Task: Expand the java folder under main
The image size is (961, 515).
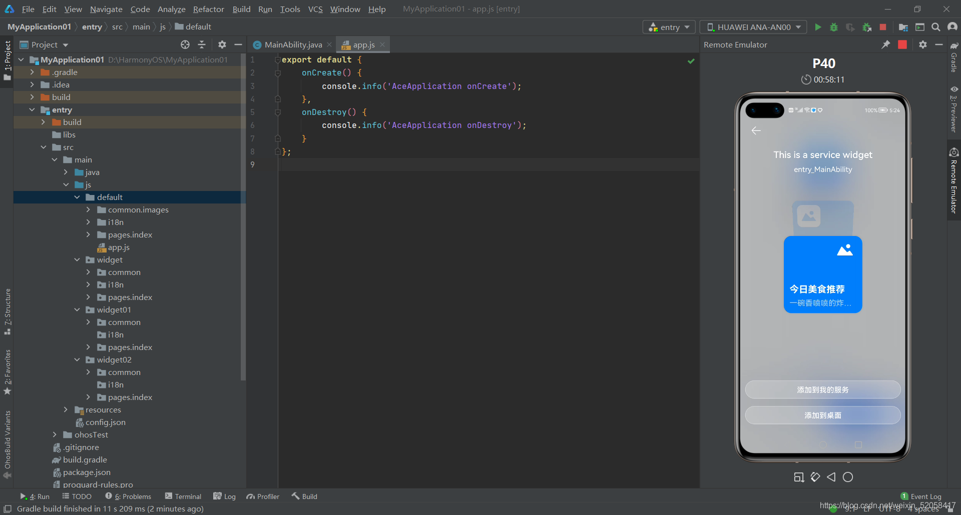Action: point(66,172)
